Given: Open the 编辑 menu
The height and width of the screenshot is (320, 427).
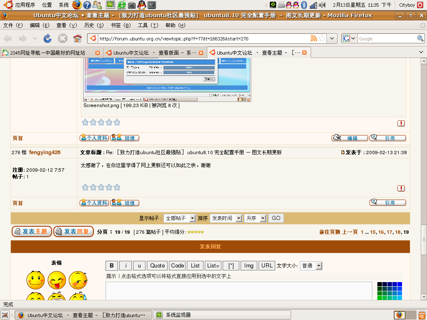Looking at the screenshot, I should click(x=40, y=25).
